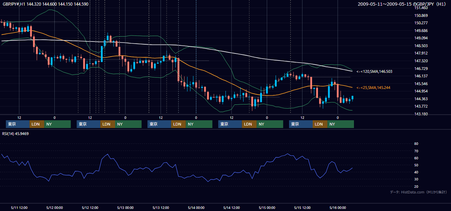Click RSI scale level 50

coord(416,165)
